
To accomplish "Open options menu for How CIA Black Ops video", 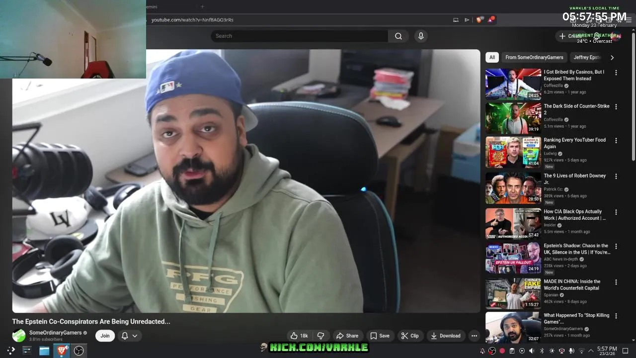I will [616, 212].
